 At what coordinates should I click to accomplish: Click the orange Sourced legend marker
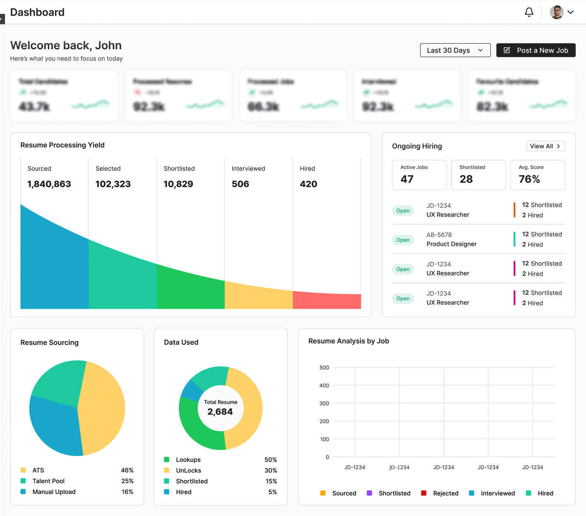point(323,493)
